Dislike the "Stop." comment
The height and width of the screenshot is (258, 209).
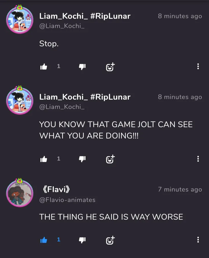(82, 67)
